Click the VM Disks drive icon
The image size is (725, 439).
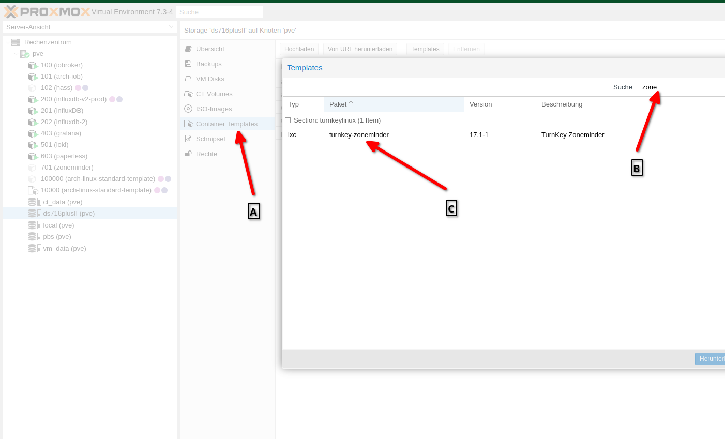point(188,79)
